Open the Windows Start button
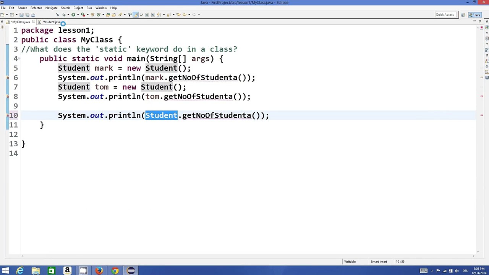The height and width of the screenshot is (275, 489). tap(5, 271)
